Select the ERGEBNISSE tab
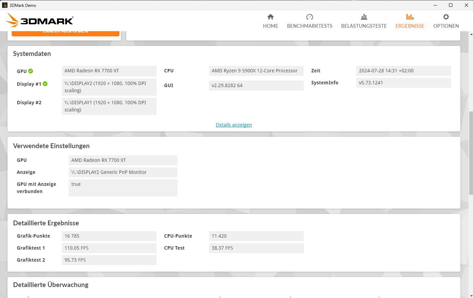 [410, 21]
